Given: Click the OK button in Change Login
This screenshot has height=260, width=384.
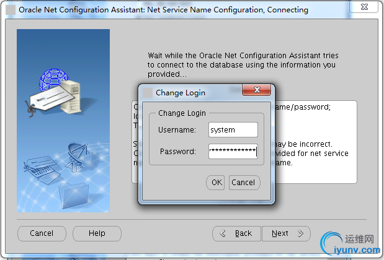Looking at the screenshot, I should (x=215, y=183).
